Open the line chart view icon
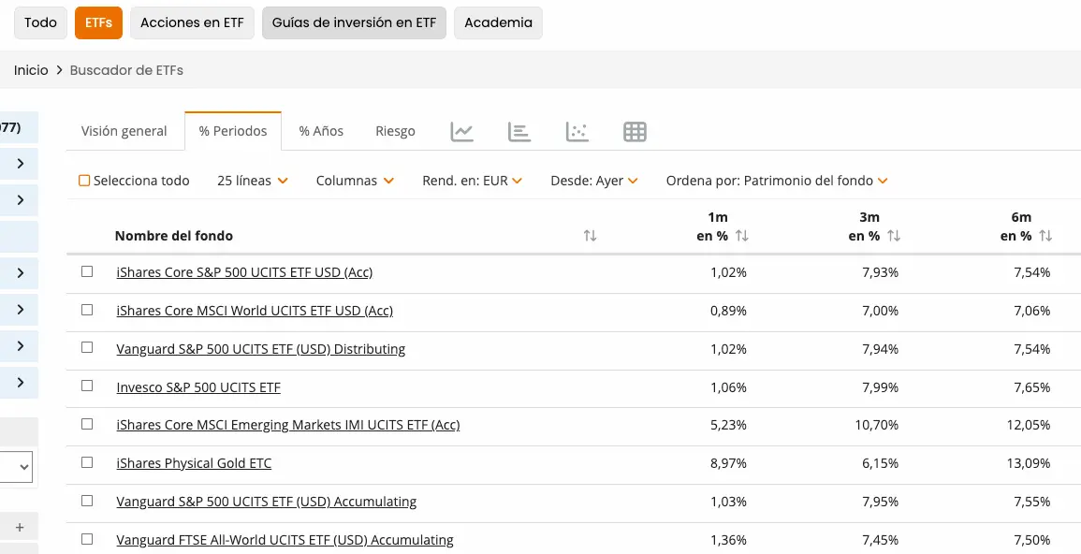The image size is (1081, 554). point(461,132)
